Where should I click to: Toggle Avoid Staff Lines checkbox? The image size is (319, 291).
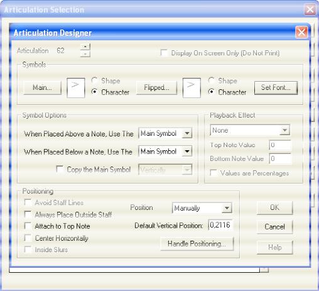(28, 202)
